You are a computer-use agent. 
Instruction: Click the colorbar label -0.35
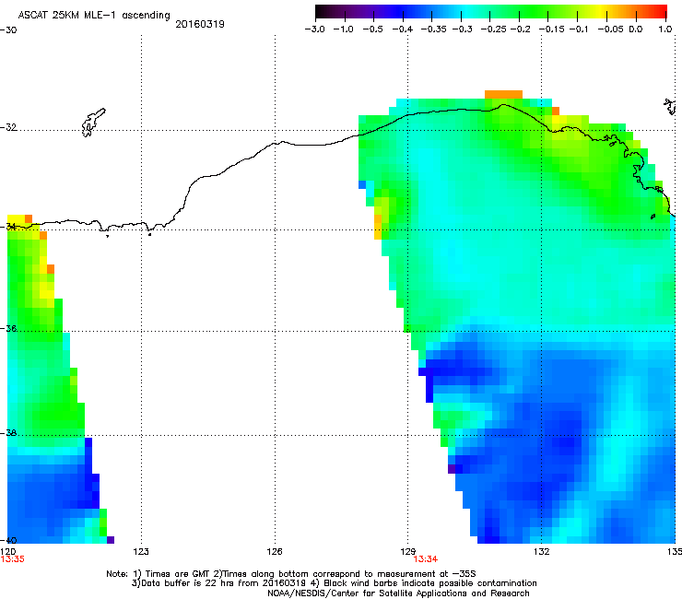pyautogui.click(x=434, y=29)
